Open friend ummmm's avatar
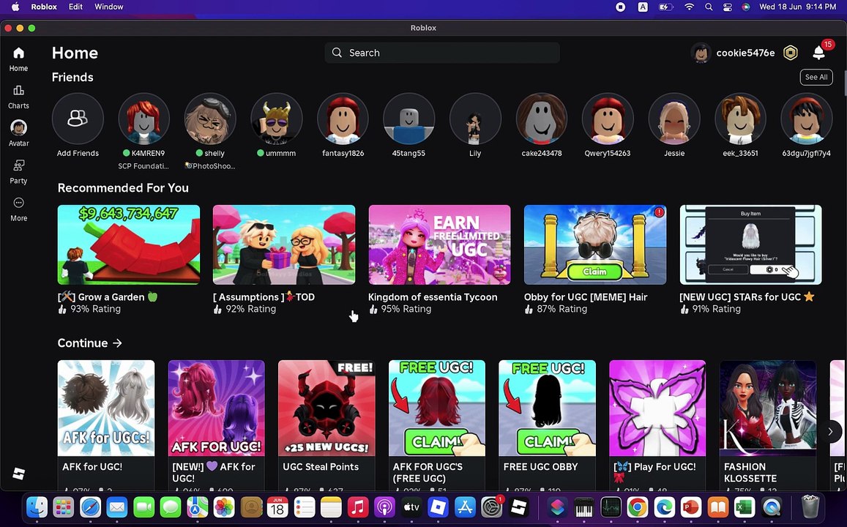 pos(277,119)
